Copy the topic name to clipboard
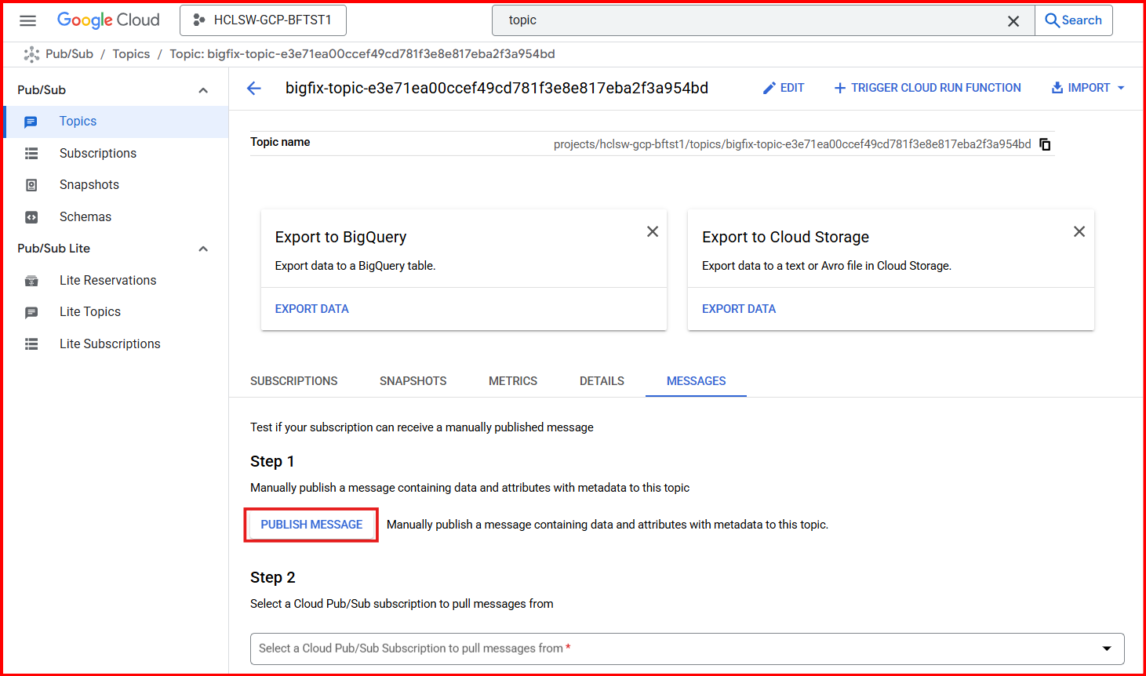Screen dimensions: 1146x676 tap(1045, 144)
